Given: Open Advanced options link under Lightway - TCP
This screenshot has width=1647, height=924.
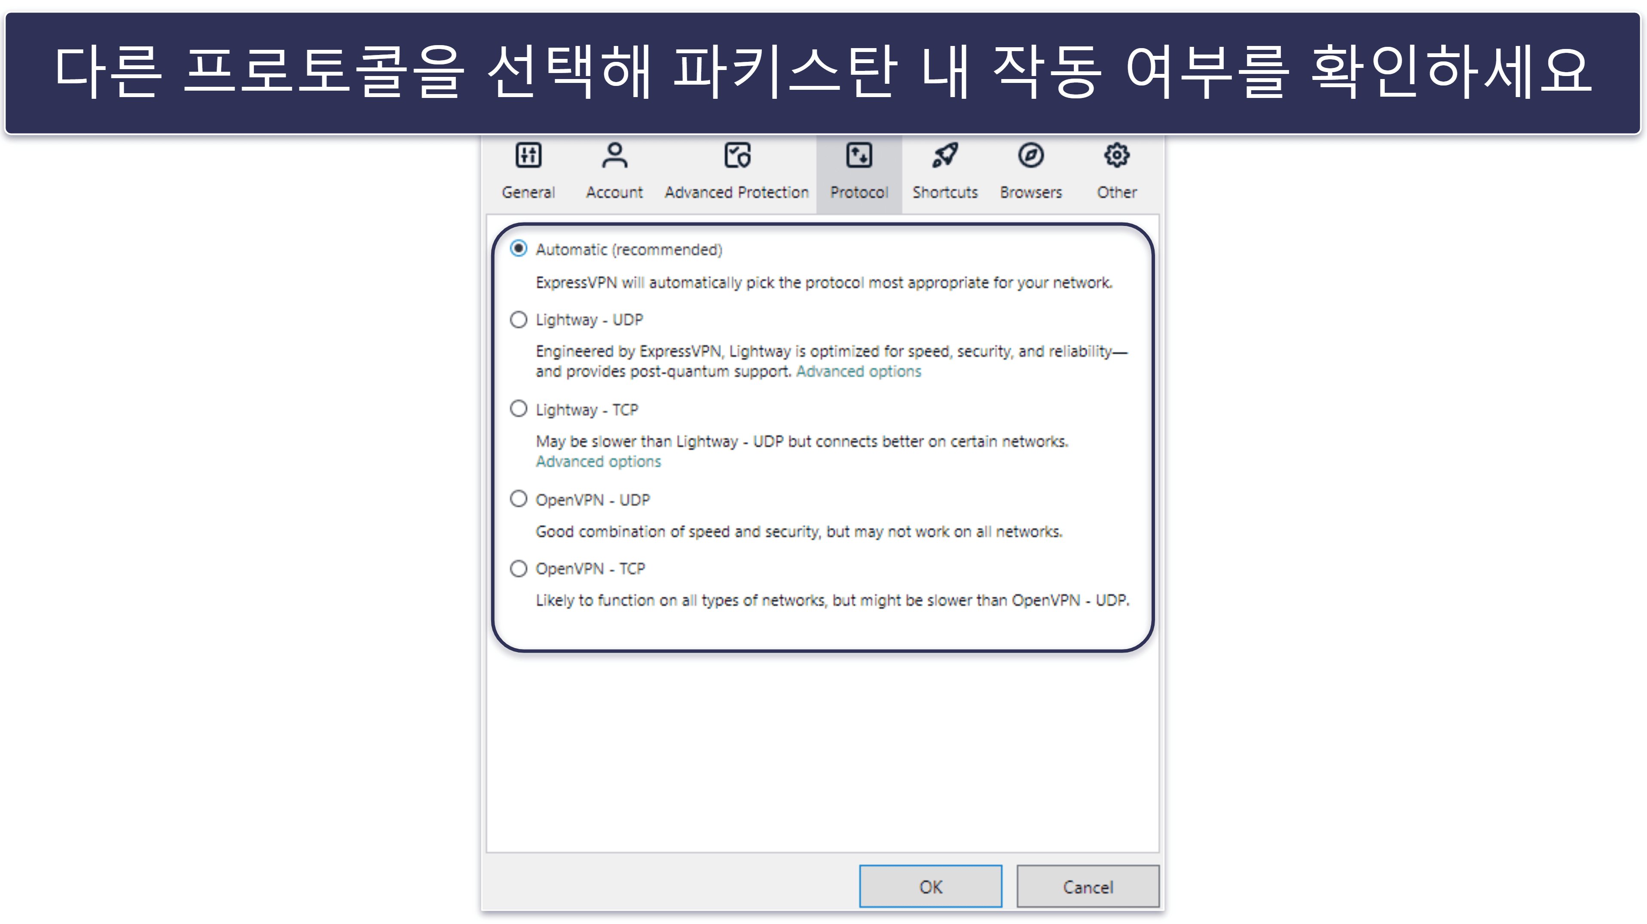Looking at the screenshot, I should click(599, 461).
